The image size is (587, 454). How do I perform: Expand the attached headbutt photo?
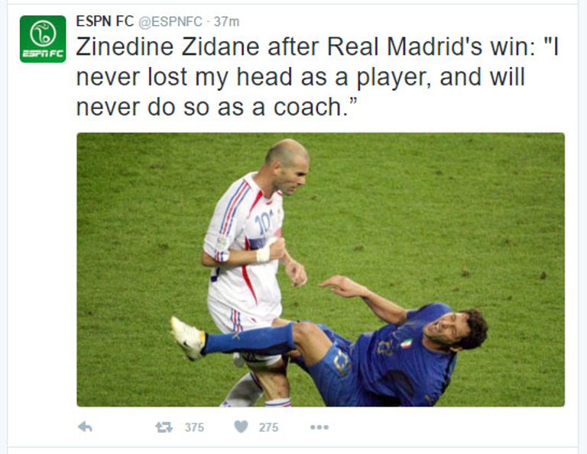320,269
